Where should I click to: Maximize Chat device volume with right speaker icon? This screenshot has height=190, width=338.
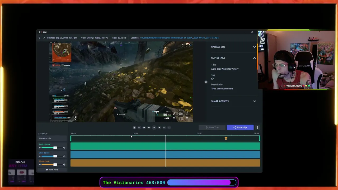(64, 156)
